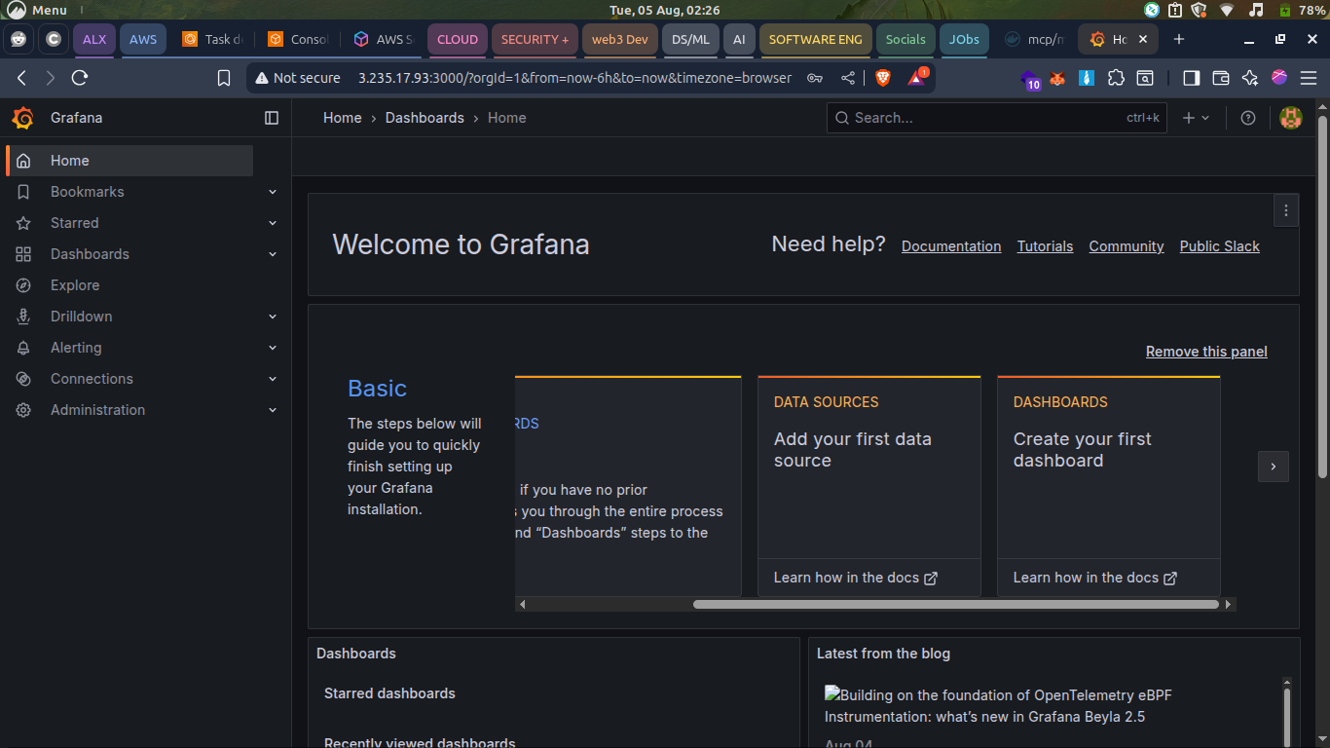Expand the Bookmarks section chevron
Viewport: 1330px width, 748px height.
273,192
